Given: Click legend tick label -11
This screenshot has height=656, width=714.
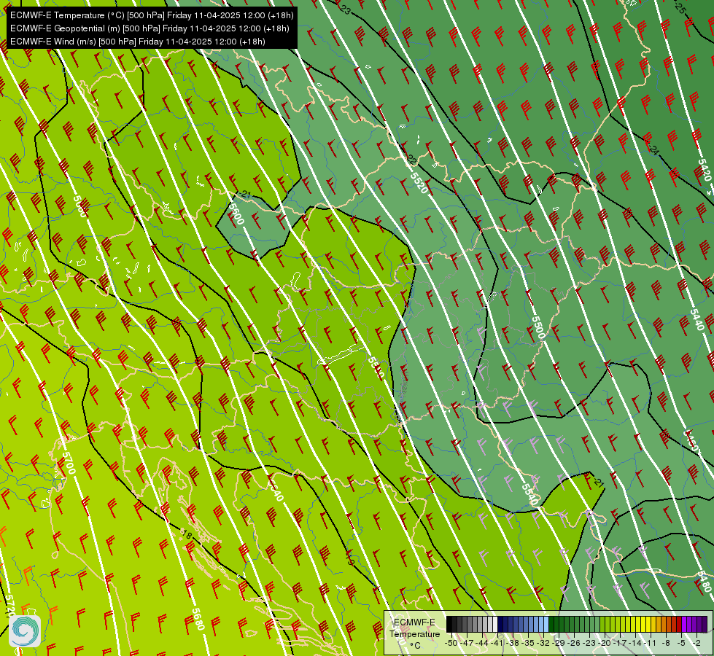Looking at the screenshot, I should click(651, 643).
